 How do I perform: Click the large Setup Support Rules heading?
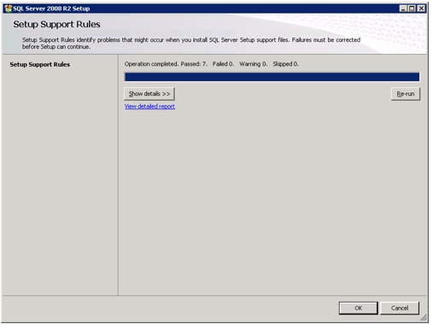(56, 24)
